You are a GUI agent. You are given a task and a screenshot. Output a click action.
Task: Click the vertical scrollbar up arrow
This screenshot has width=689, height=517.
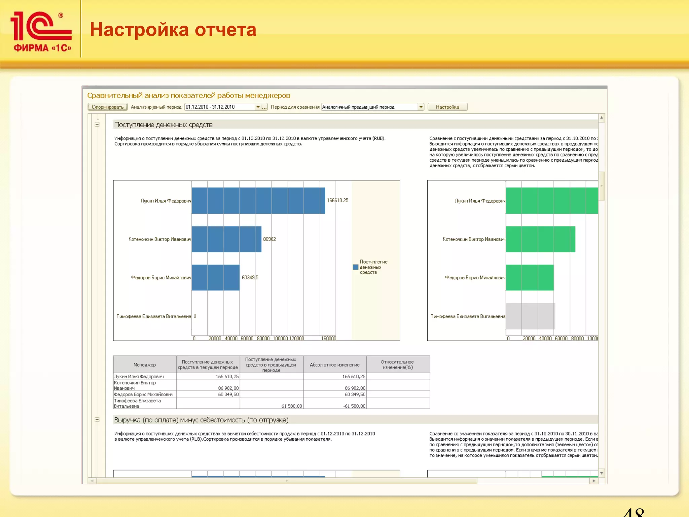pyautogui.click(x=602, y=118)
